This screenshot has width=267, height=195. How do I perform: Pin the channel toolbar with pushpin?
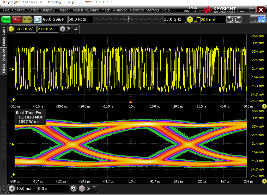click(x=76, y=29)
